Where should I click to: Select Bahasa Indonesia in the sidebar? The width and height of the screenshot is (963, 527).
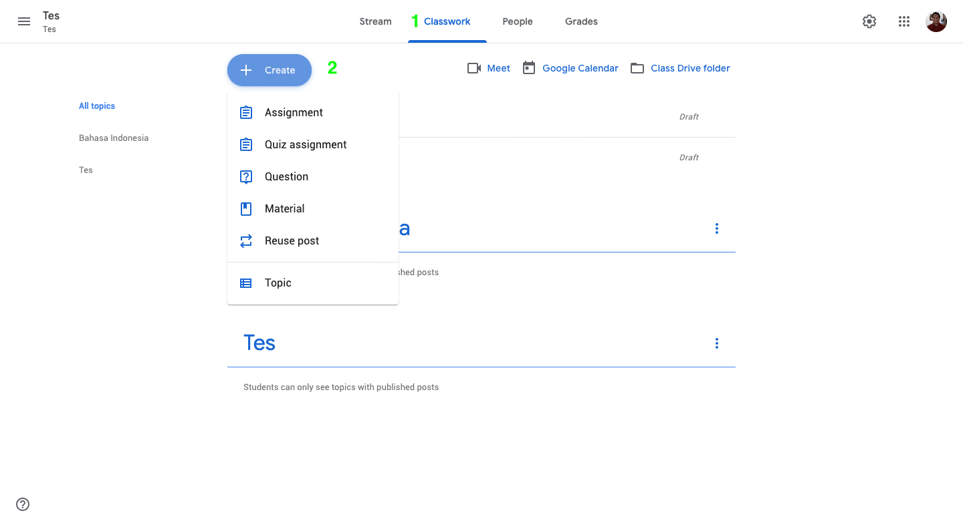[114, 138]
